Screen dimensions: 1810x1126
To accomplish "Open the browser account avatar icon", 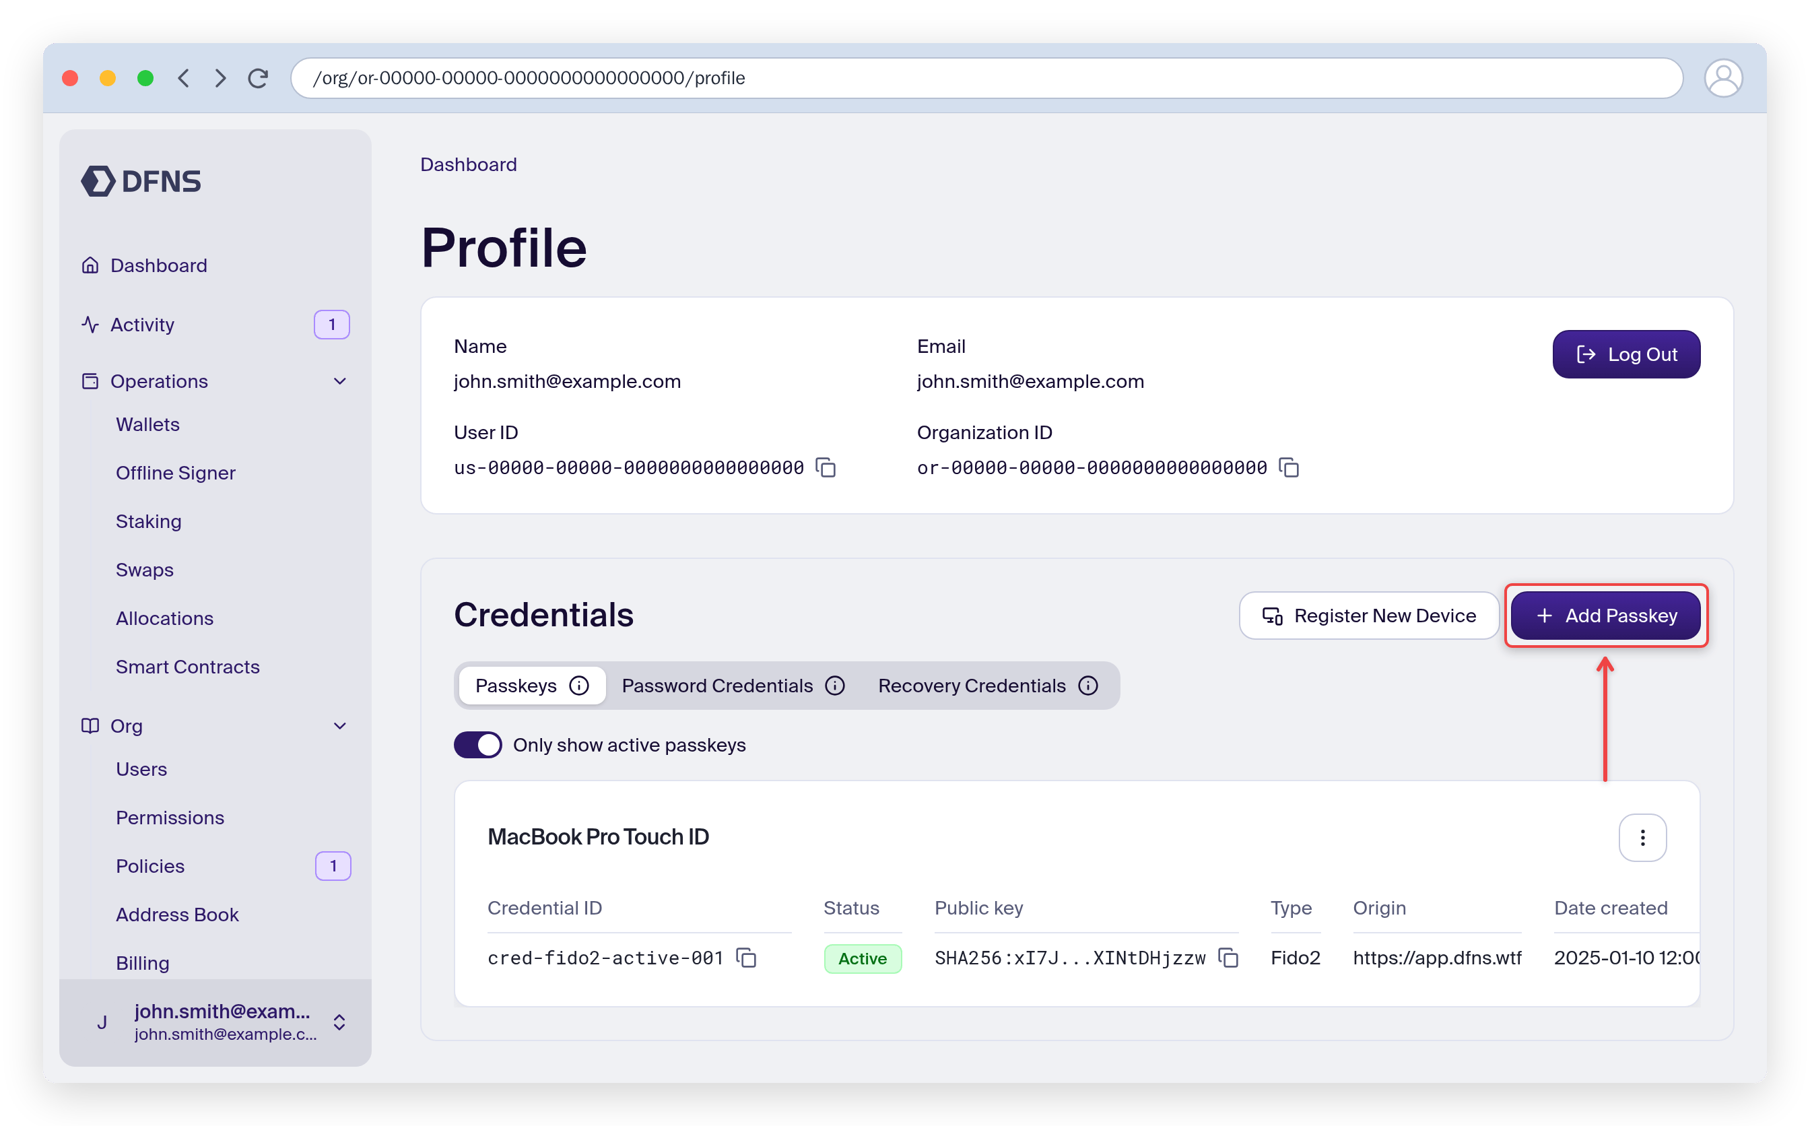I will 1722,78.
